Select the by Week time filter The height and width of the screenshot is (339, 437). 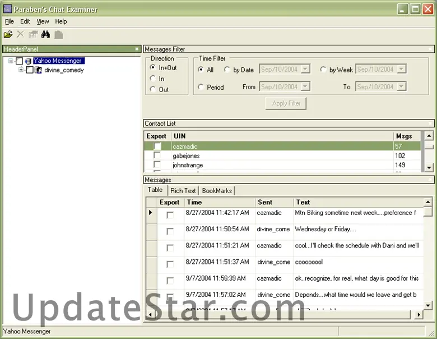(x=323, y=70)
